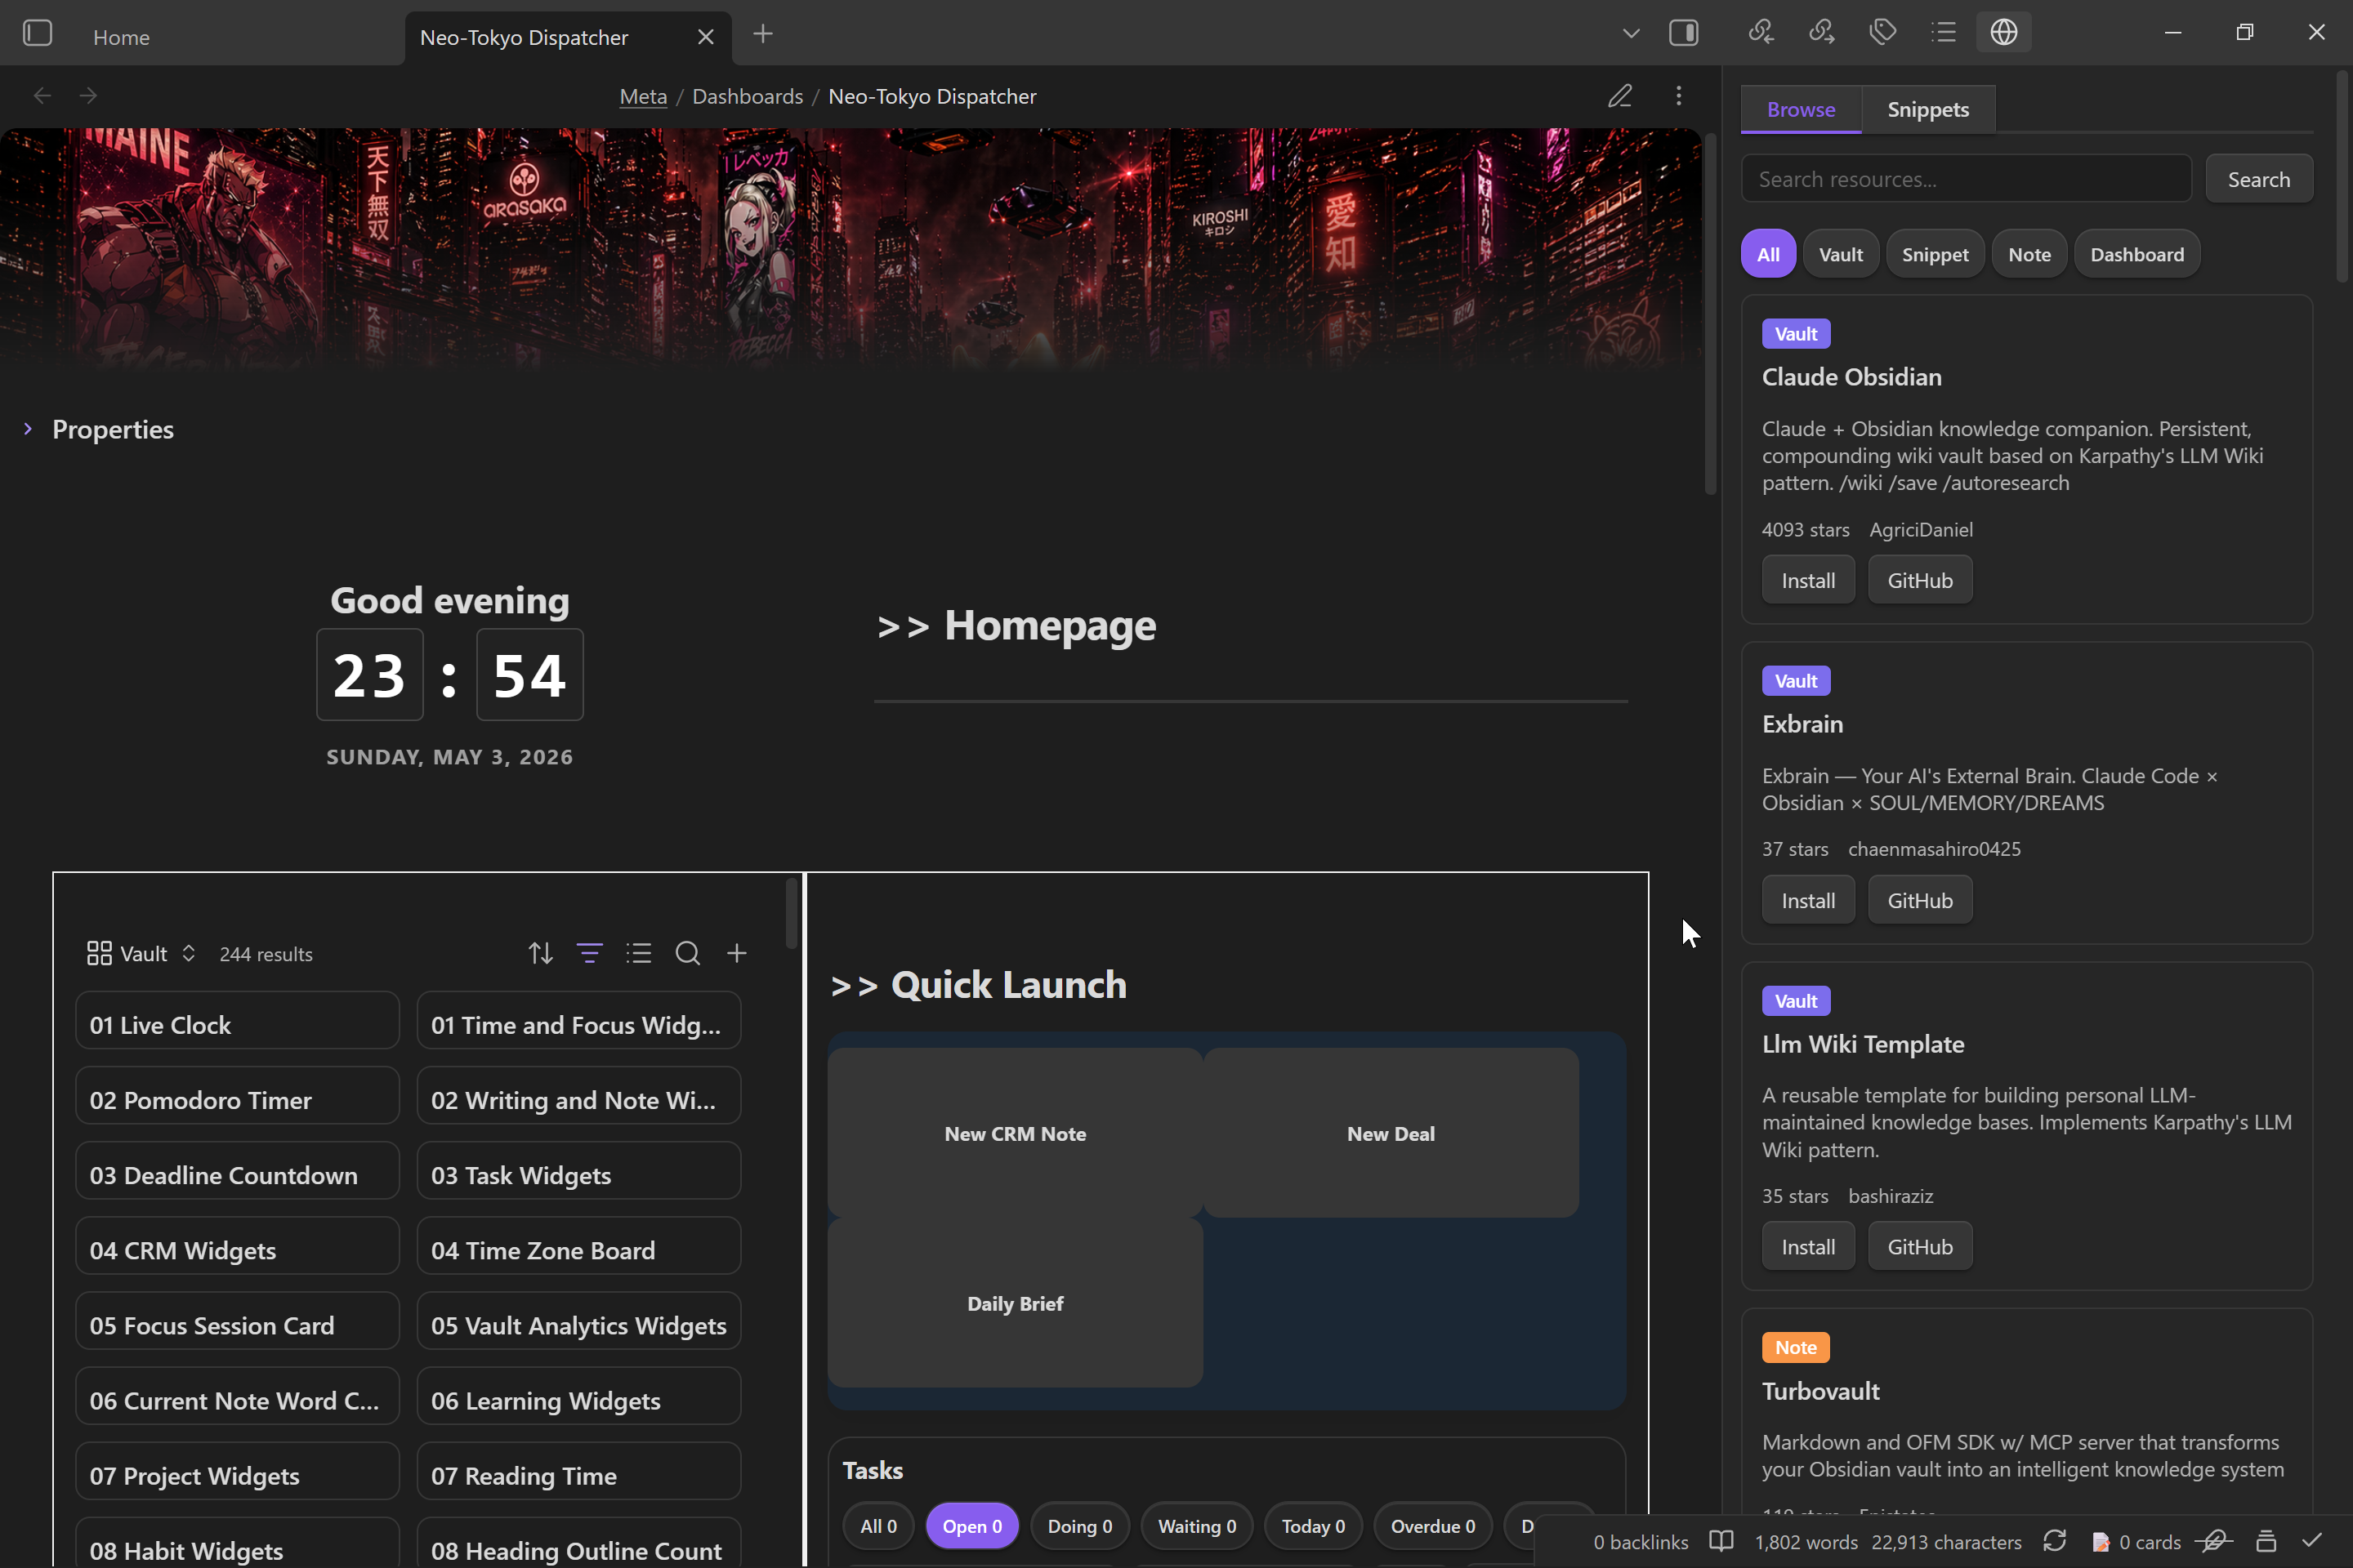Viewport: 2353px width, 1568px height.
Task: Filter resources by All chip
Action: coord(1768,254)
